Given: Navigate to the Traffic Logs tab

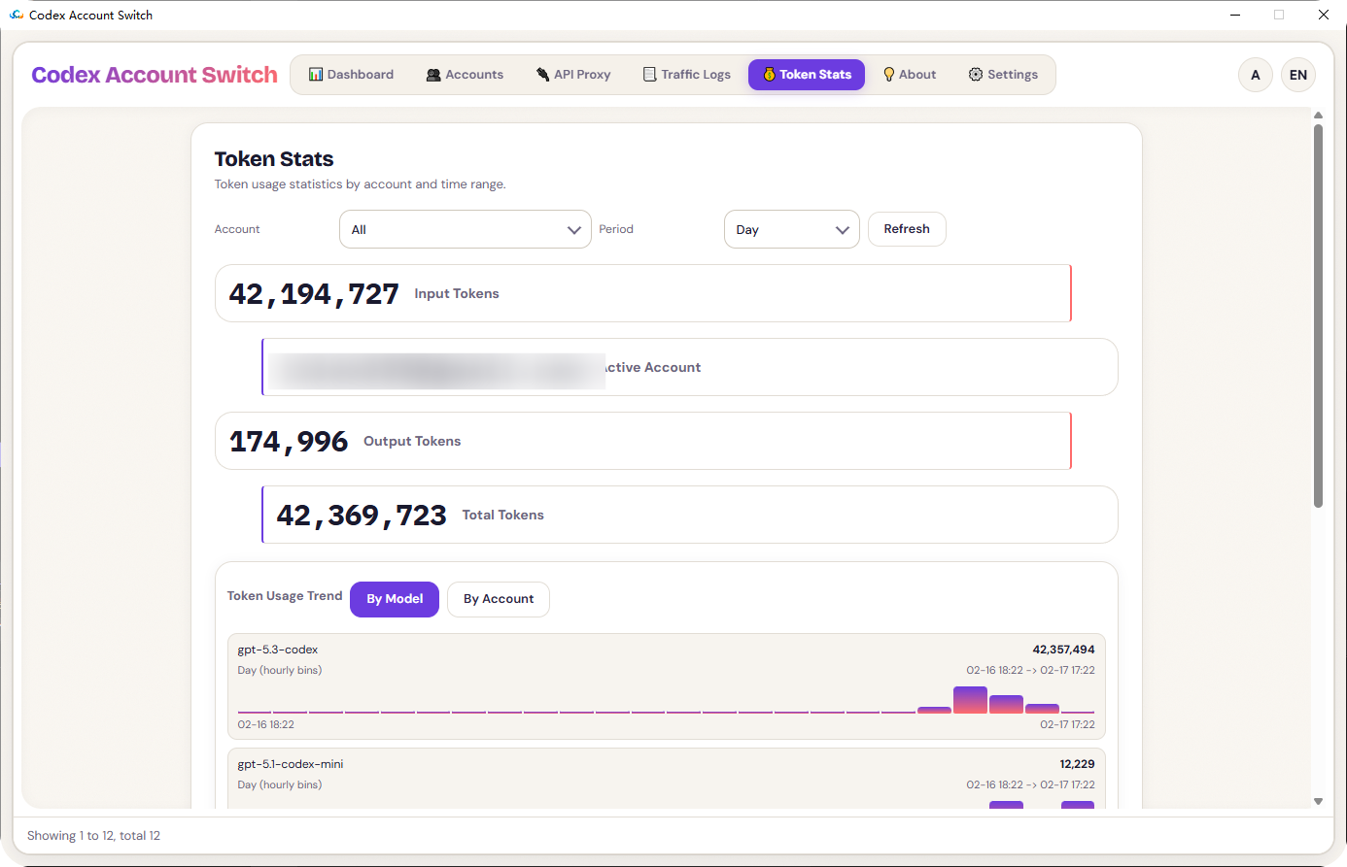Looking at the screenshot, I should [x=686, y=74].
